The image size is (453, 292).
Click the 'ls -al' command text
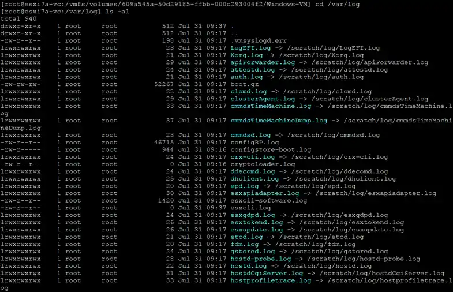117,12
